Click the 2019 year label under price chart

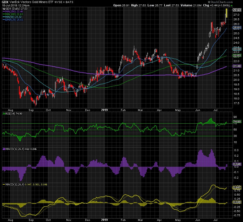coord(104,109)
